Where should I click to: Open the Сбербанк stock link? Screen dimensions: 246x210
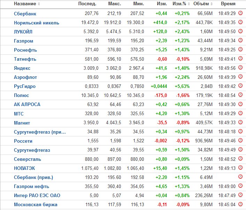[25, 14]
